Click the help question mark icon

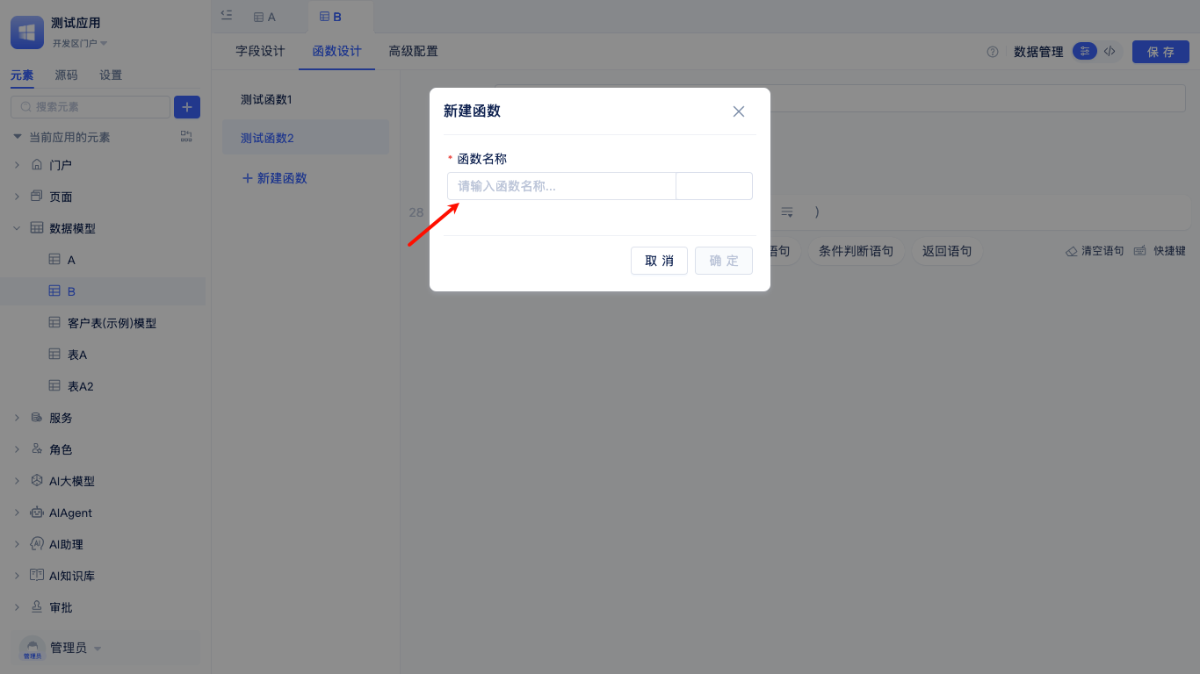pos(993,52)
